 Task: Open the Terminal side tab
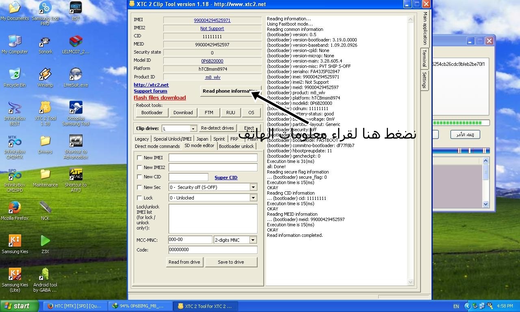425,59
